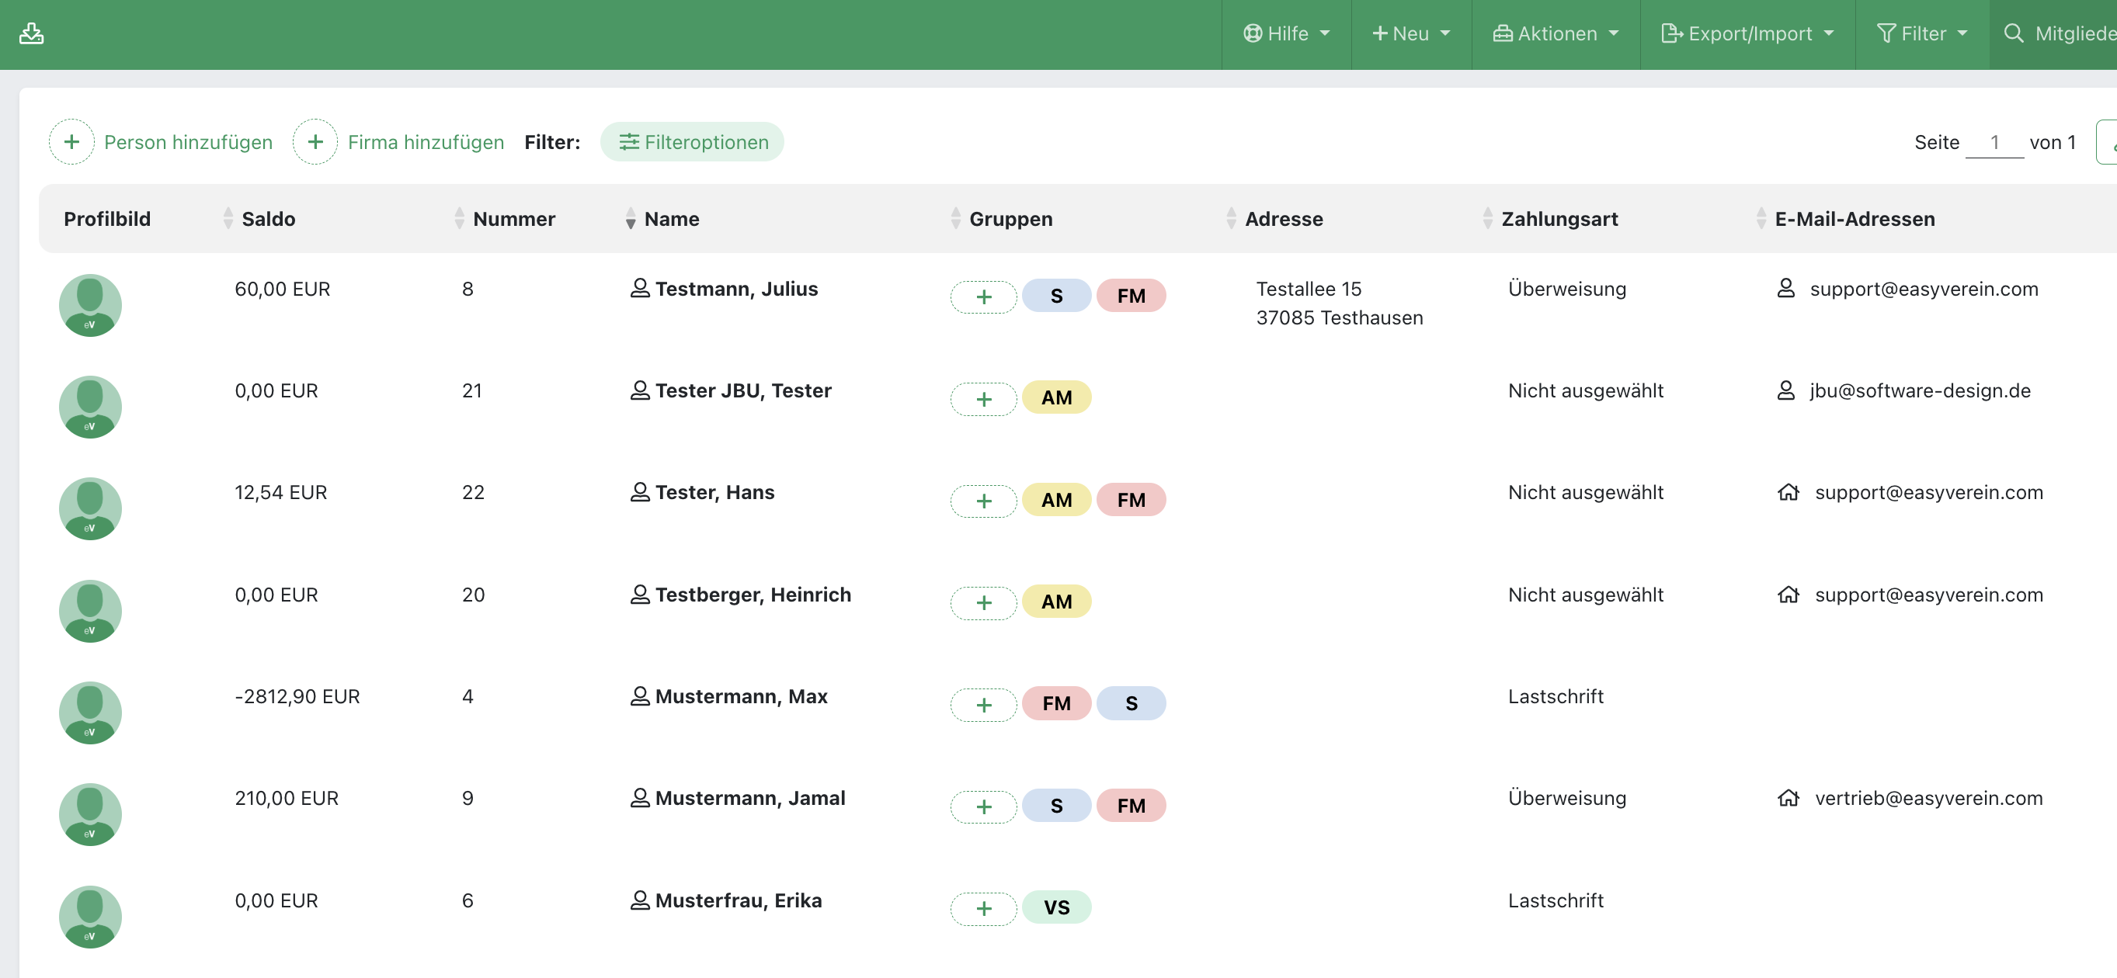2117x978 pixels.
Task: Click house icon in Testberger, Heinrich email
Action: pos(1788,594)
